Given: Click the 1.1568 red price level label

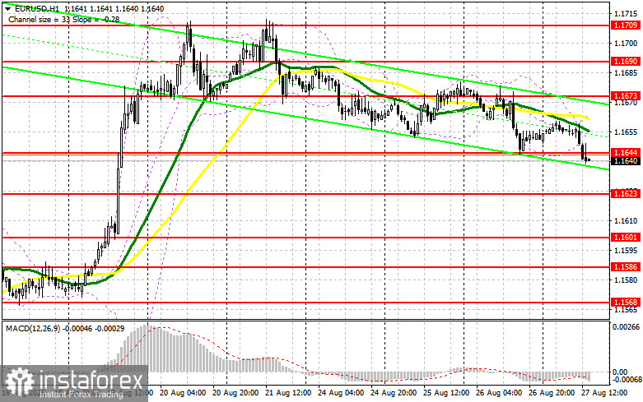Looking at the screenshot, I should point(625,302).
